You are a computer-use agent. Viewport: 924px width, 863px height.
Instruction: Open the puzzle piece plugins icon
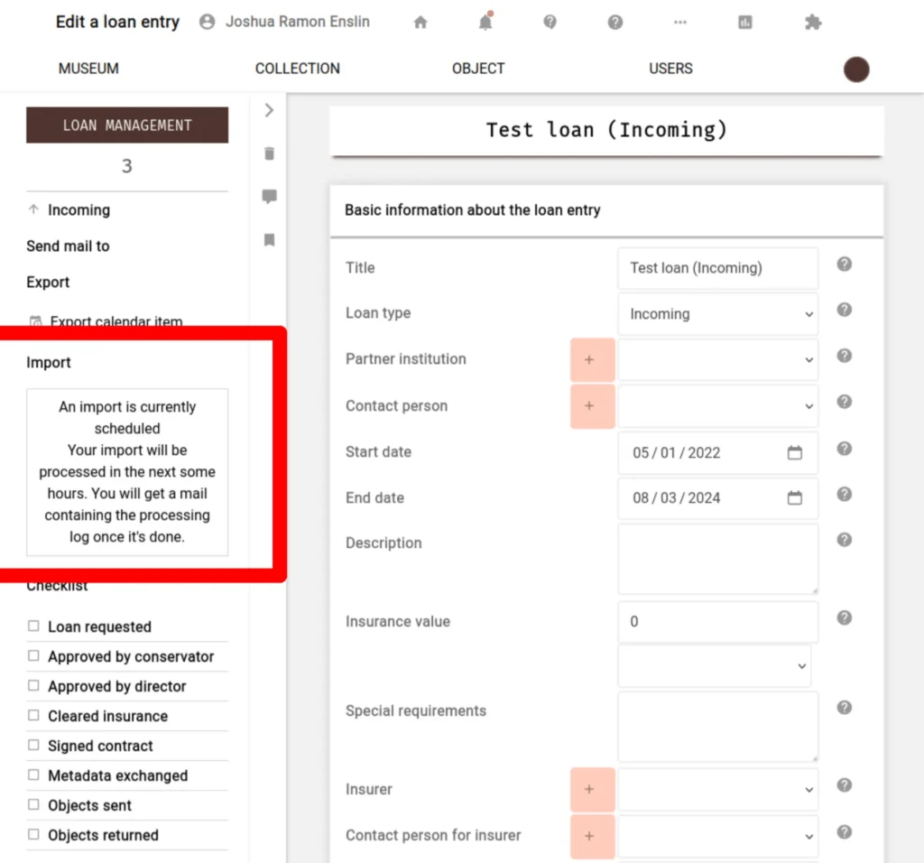pyautogui.click(x=813, y=23)
